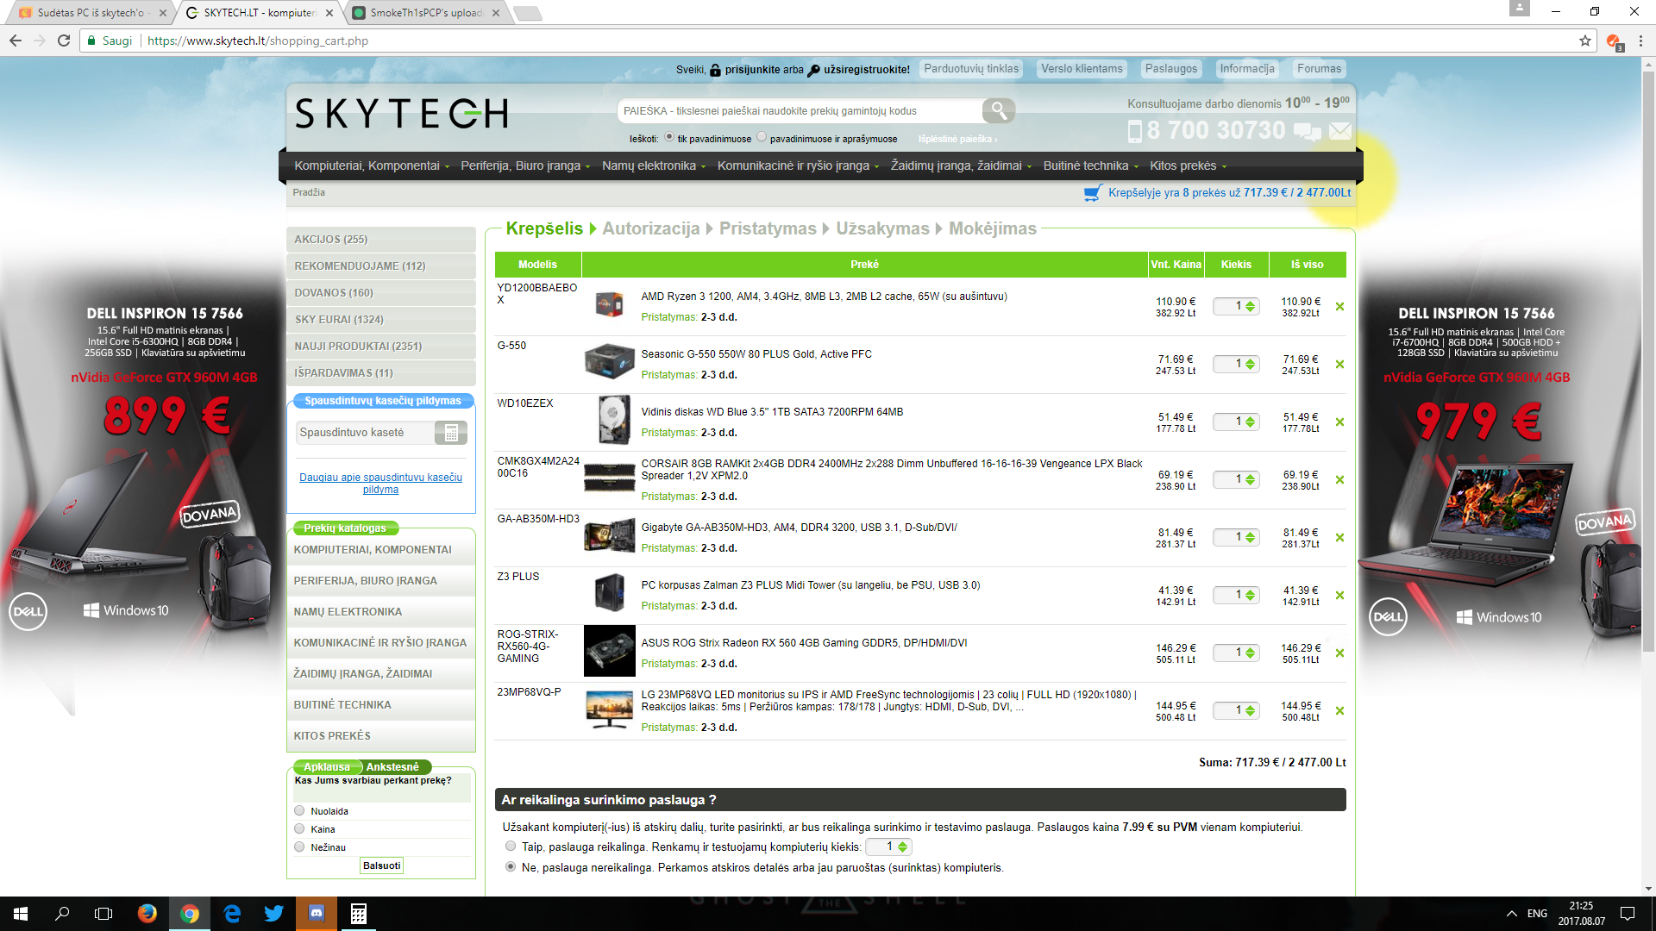This screenshot has height=931, width=1656.
Task: Click the Chrome bookmark star icon
Action: coord(1585,41)
